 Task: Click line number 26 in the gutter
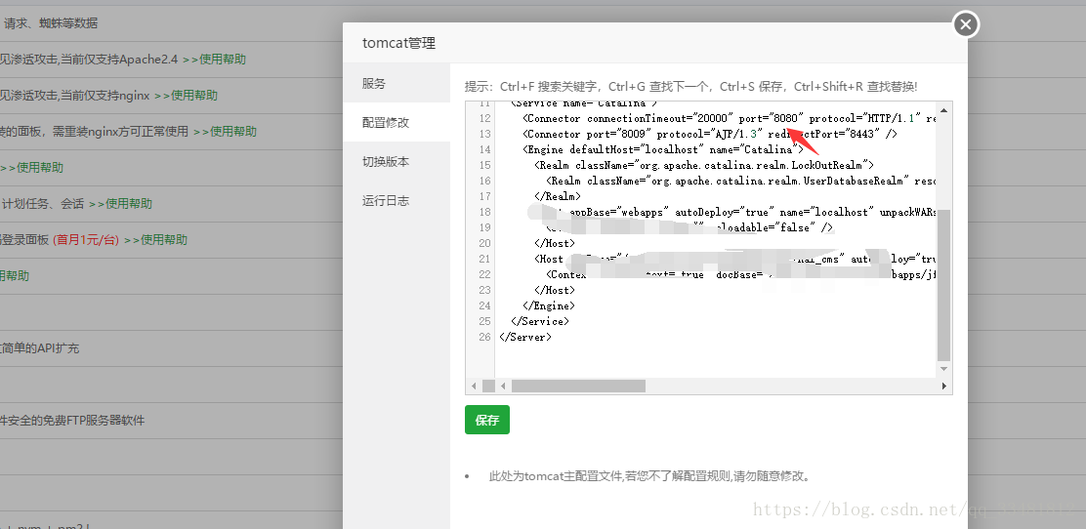coord(484,337)
